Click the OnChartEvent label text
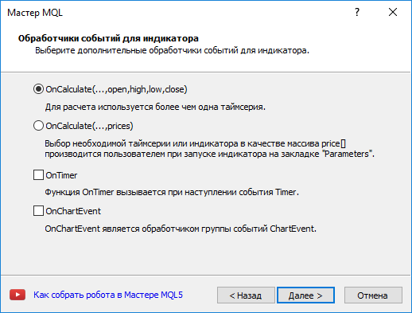Screen dimensions: 412x313 tap(73, 211)
